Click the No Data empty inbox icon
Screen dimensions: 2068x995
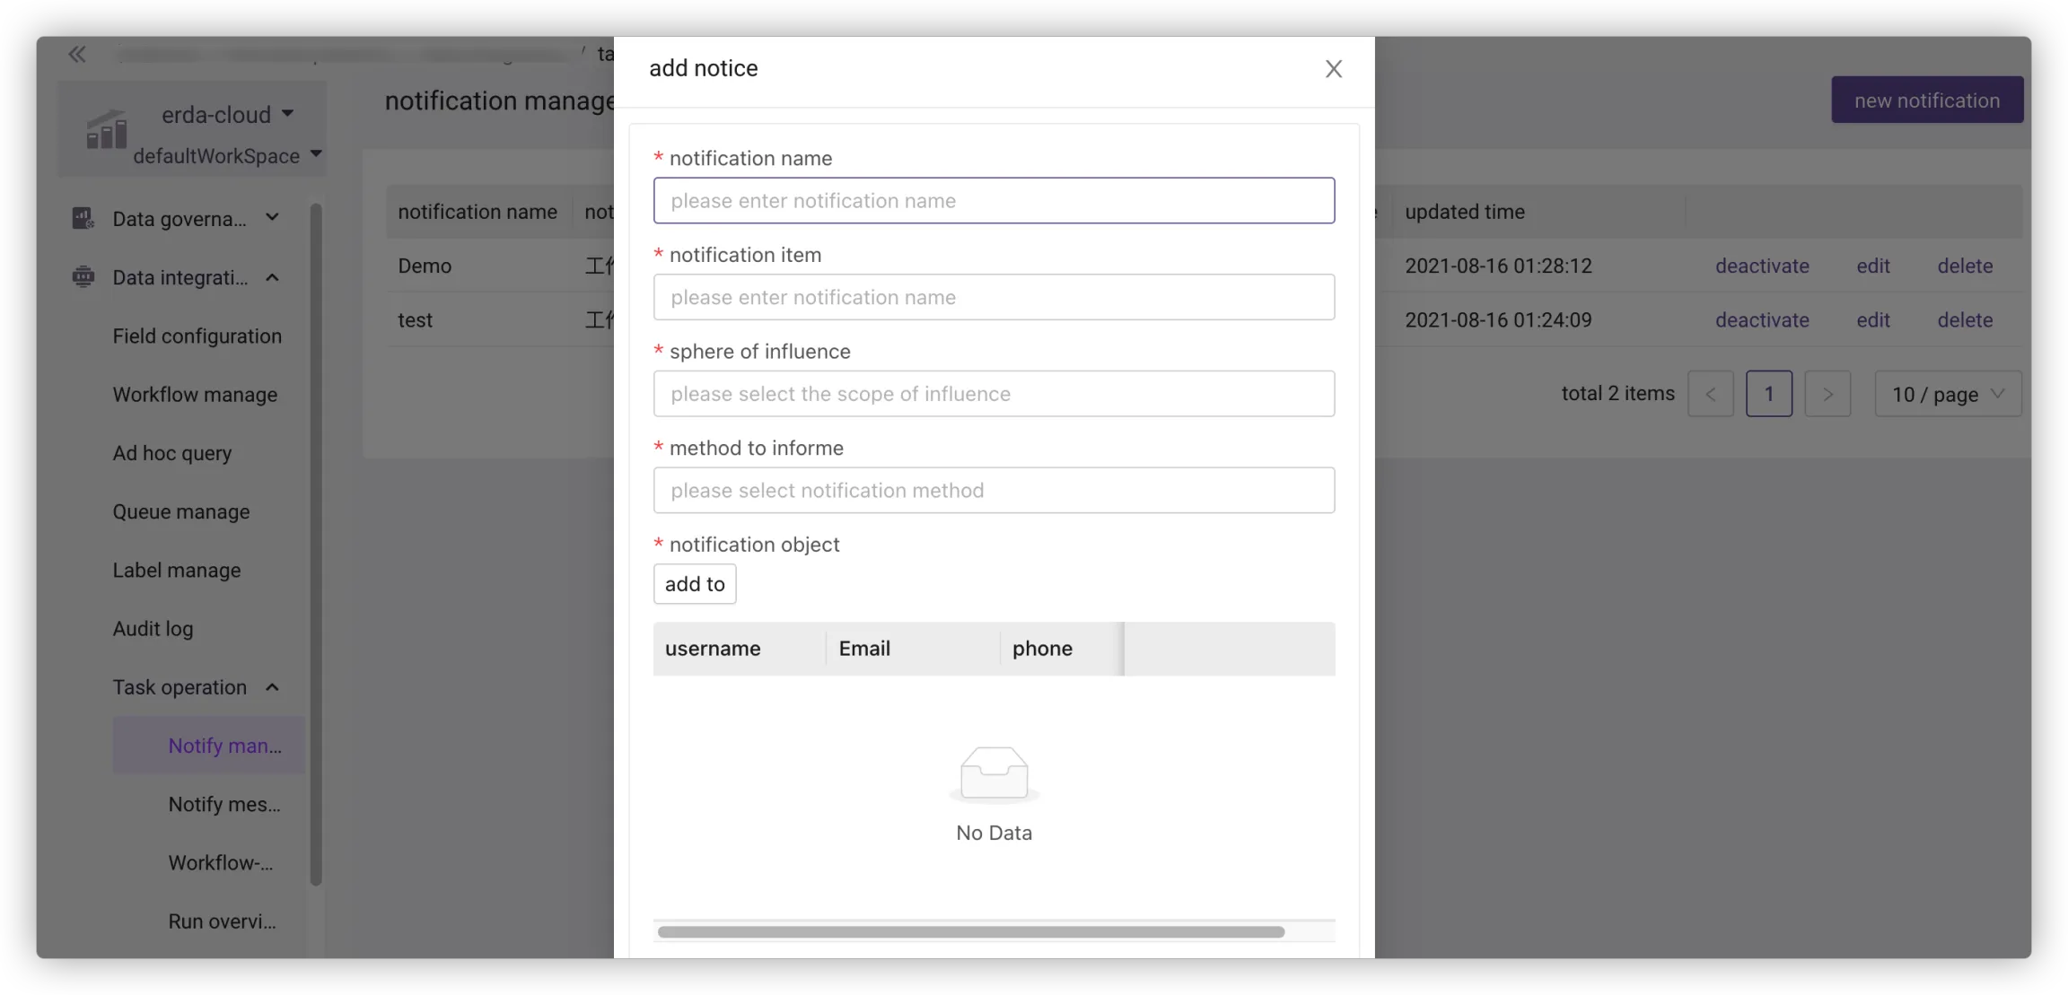tap(994, 773)
